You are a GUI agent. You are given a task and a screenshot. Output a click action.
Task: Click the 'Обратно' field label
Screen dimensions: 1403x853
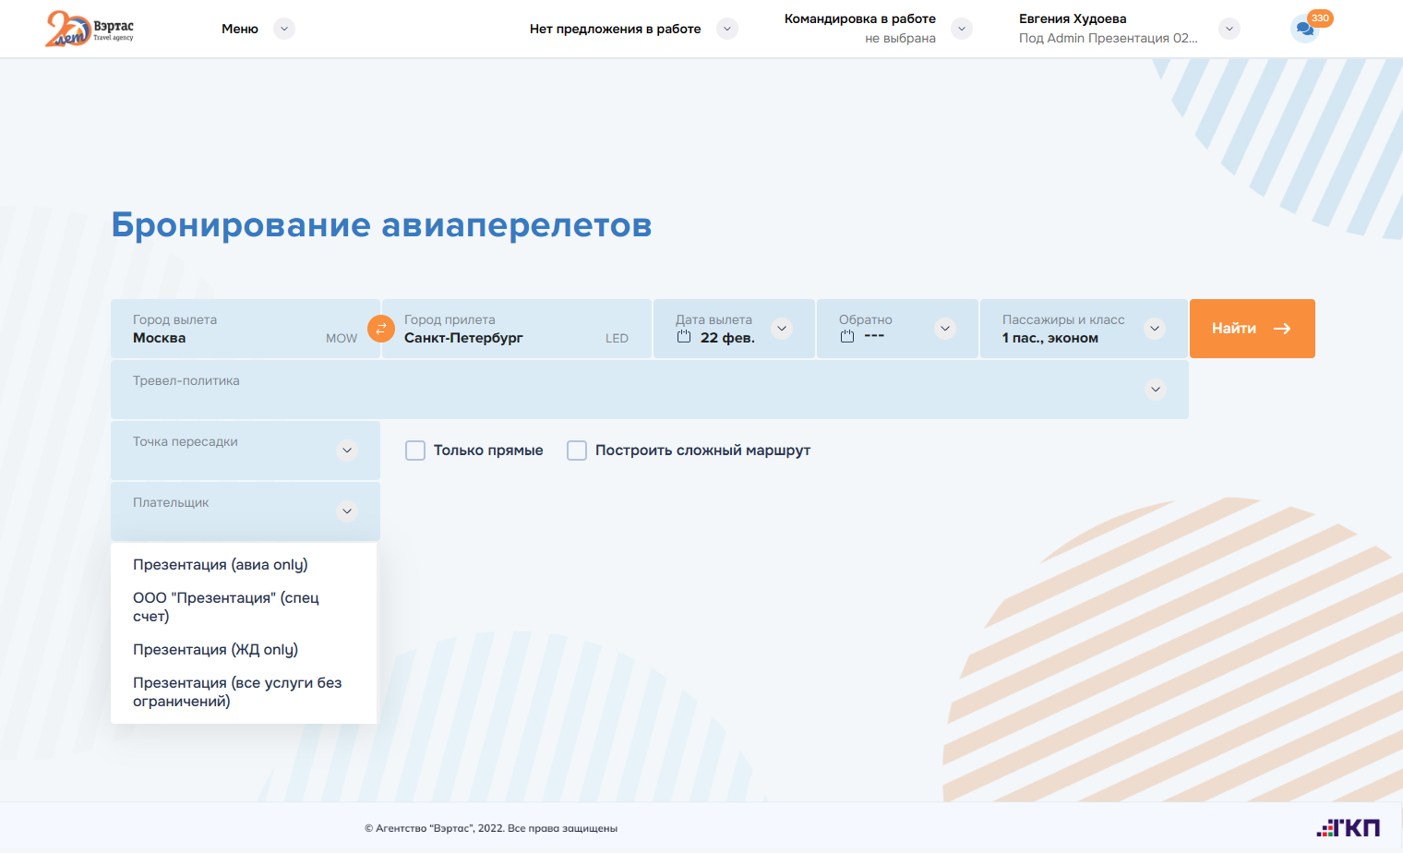coord(866,319)
